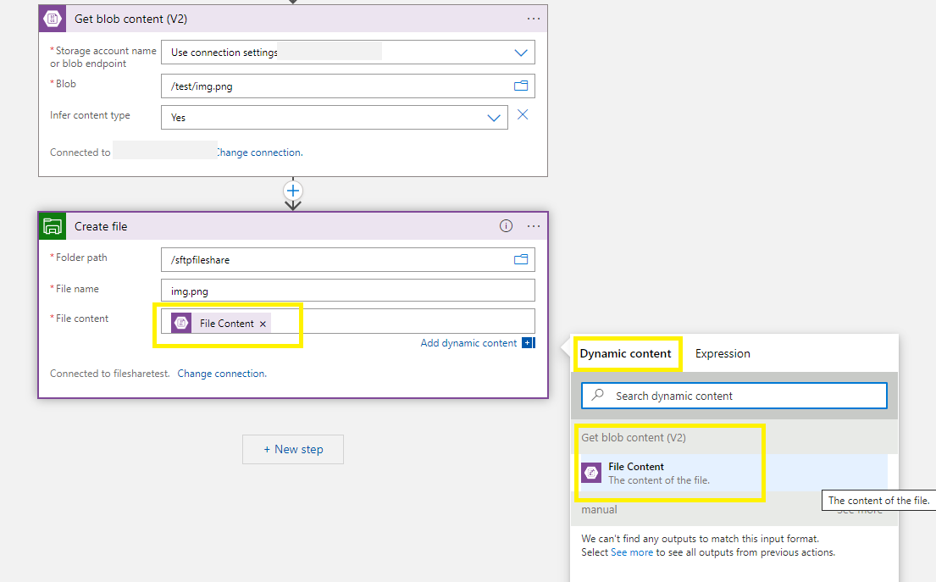Clear the Infer content type selection
The width and height of the screenshot is (936, 582).
click(x=523, y=114)
